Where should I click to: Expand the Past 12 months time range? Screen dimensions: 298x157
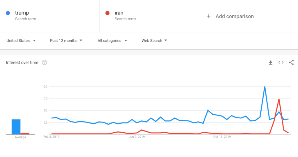point(66,41)
